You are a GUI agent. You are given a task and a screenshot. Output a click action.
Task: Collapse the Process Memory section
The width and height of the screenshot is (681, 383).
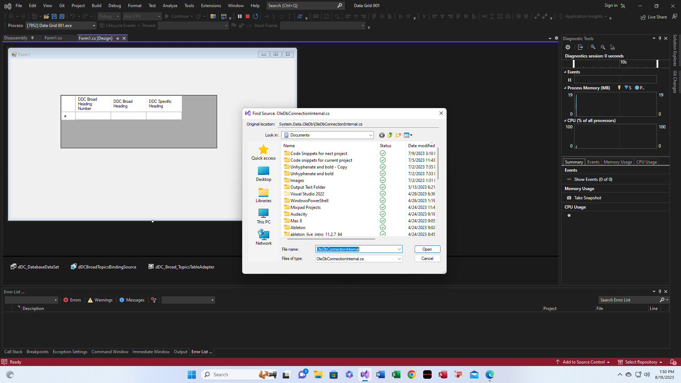565,88
